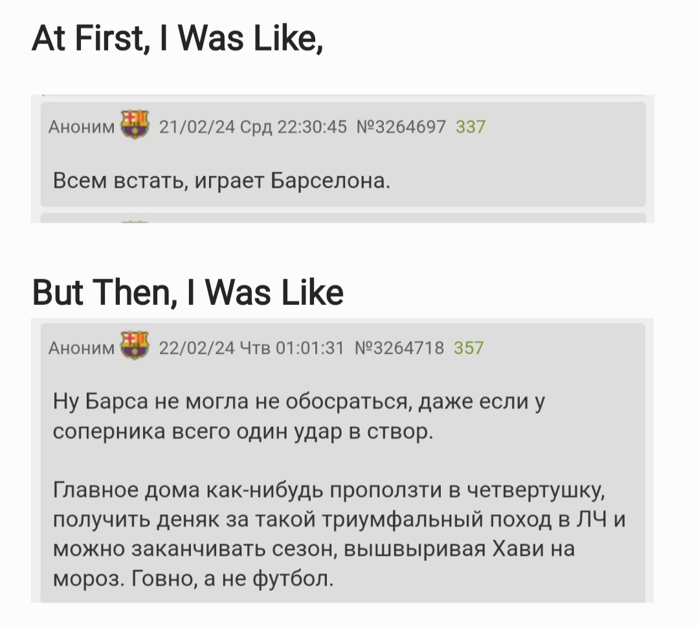Open post number №3264718 link
The width and height of the screenshot is (699, 626).
point(399,348)
